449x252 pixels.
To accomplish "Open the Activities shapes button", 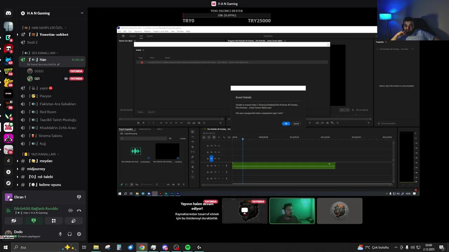I will (x=54, y=221).
